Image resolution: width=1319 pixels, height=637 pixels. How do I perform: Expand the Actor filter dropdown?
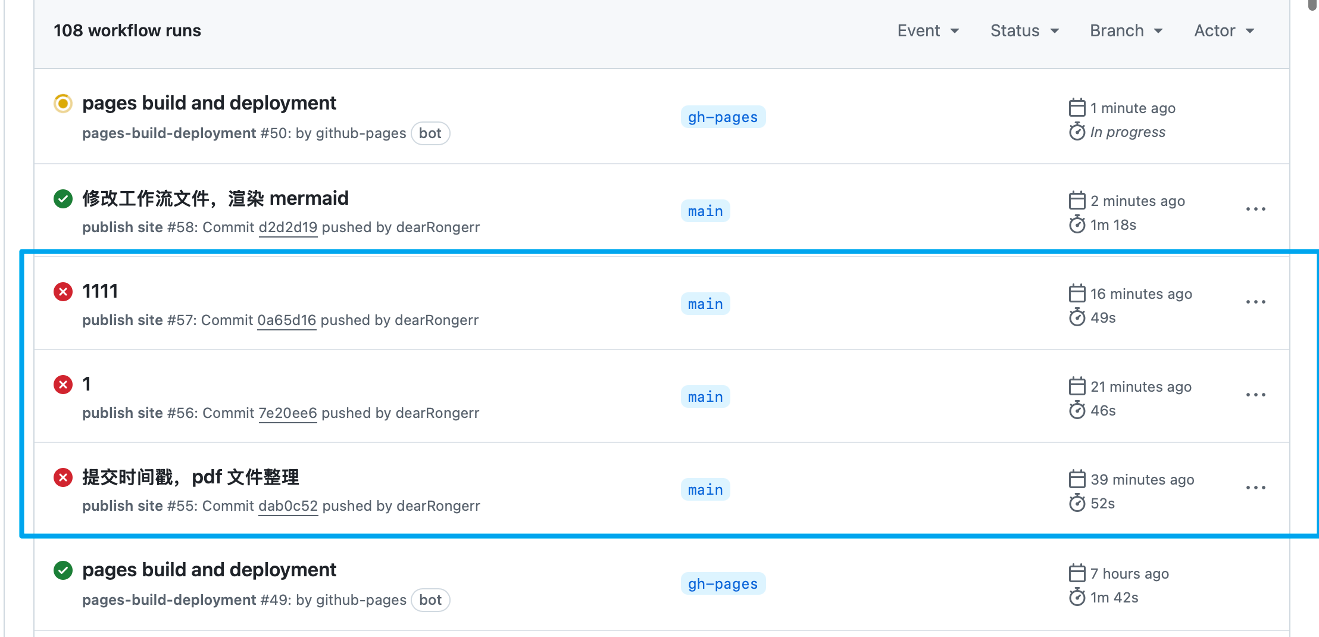click(x=1224, y=31)
